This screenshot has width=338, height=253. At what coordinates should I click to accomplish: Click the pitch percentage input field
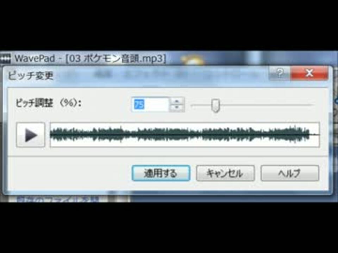click(x=150, y=105)
